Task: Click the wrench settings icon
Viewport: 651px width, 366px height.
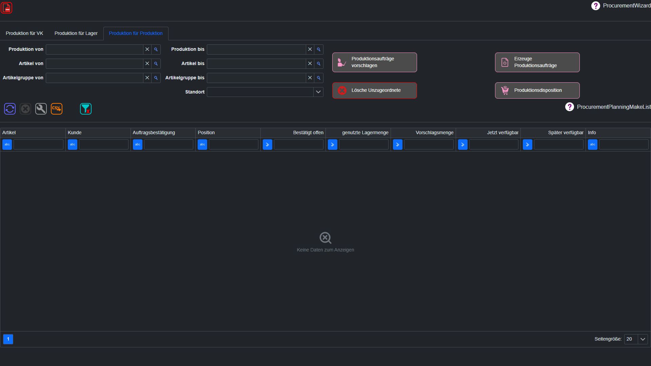Action: coord(41,109)
